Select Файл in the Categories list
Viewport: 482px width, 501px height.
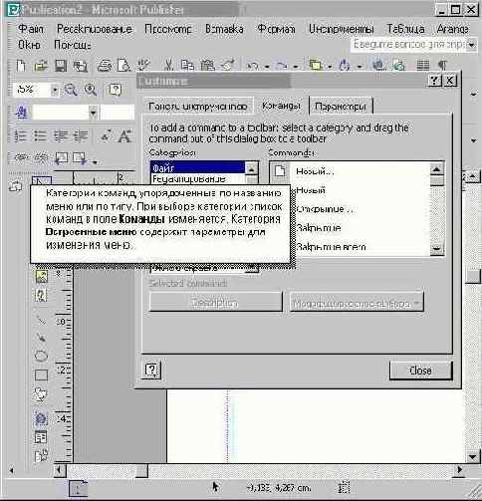pyautogui.click(x=198, y=168)
